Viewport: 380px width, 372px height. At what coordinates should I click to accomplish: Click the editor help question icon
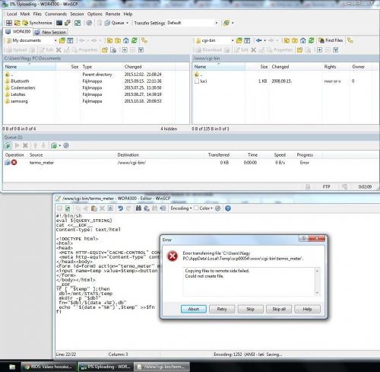point(228,208)
